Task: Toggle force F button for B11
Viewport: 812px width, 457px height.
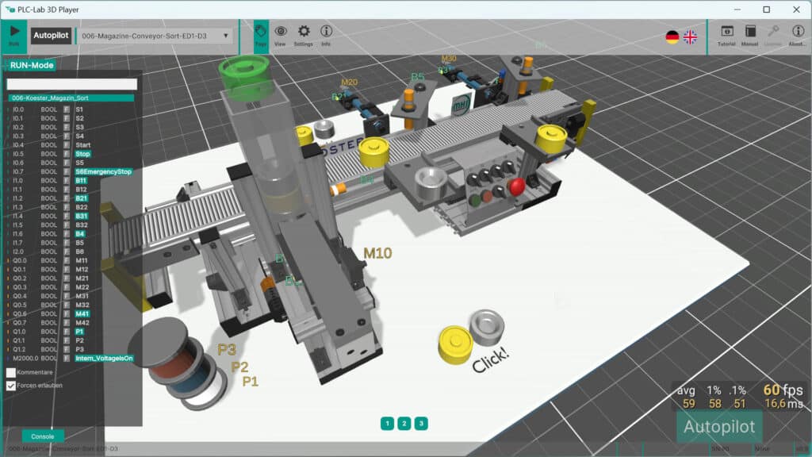Action: pyautogui.click(x=67, y=180)
